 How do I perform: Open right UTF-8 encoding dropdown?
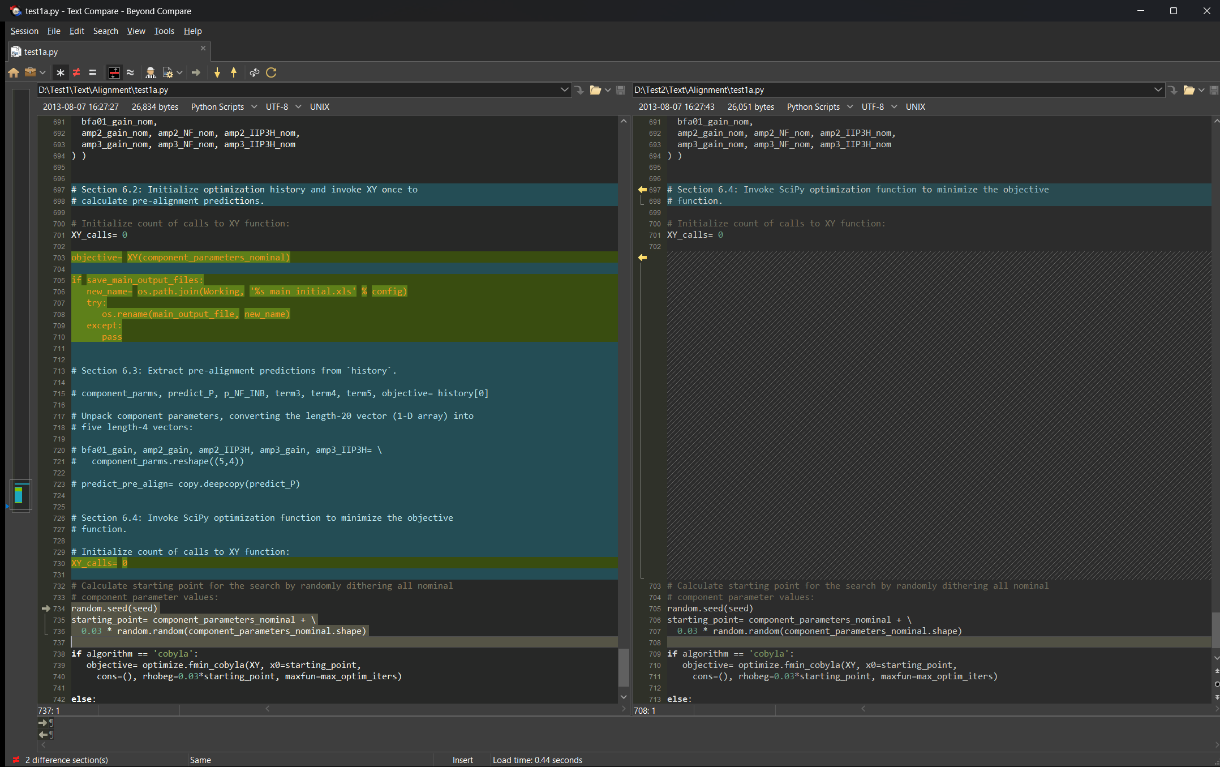pos(879,107)
